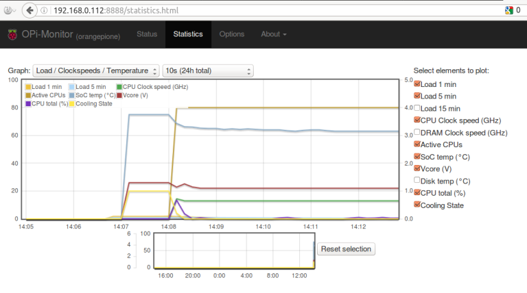Click the 12:00 label on overview chart
Viewport: 527px width, 293px height.
point(299,276)
